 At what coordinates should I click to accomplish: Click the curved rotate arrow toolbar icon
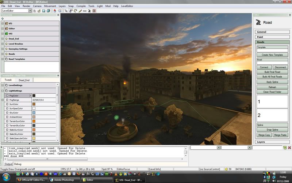(76, 11)
